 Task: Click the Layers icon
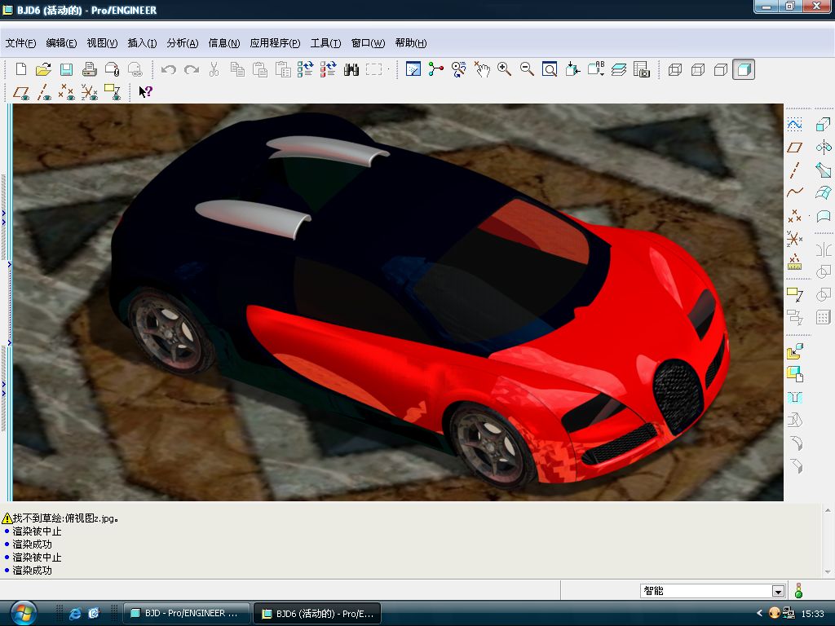(x=619, y=69)
